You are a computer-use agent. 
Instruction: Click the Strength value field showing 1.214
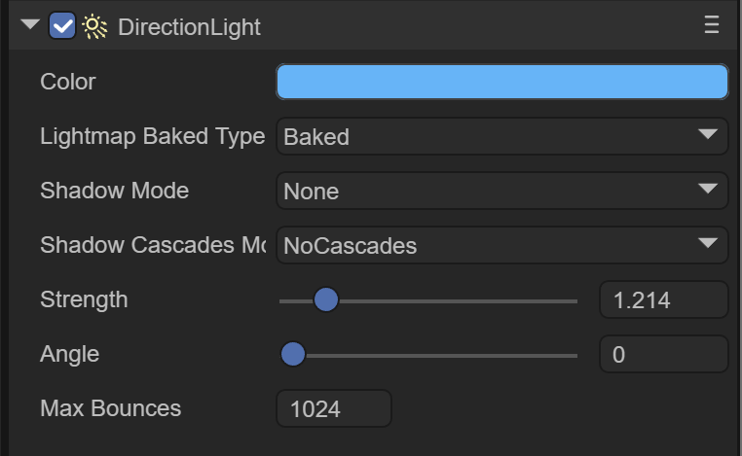pyautogui.click(x=663, y=300)
